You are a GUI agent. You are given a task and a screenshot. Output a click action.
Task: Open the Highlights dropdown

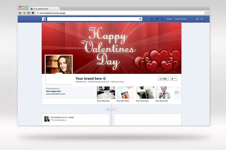tap(111, 109)
